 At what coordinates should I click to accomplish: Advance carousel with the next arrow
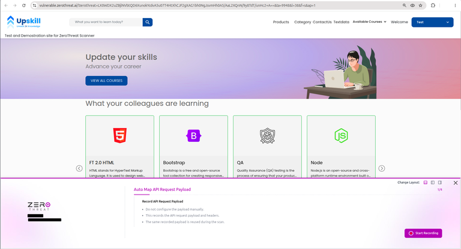pos(381,168)
